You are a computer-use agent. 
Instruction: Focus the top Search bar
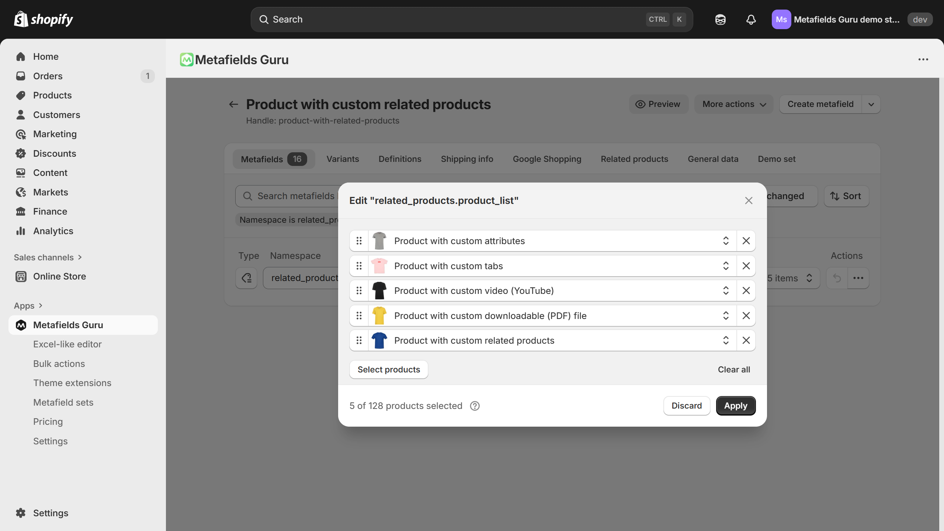coord(471,20)
